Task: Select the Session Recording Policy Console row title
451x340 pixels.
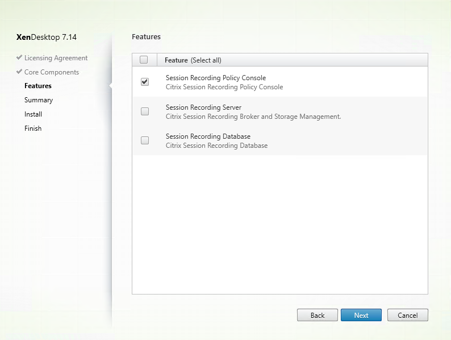Action: [x=215, y=78]
